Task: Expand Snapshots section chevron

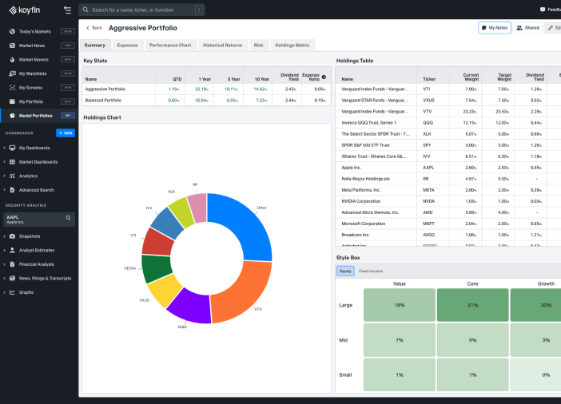Action: pyautogui.click(x=4, y=236)
